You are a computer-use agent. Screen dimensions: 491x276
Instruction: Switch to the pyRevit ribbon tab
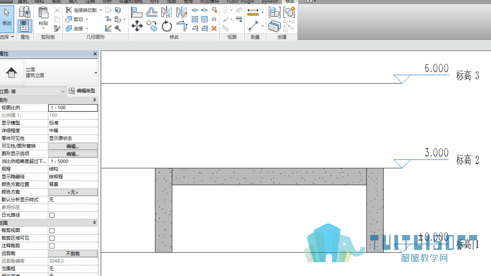pos(270,2)
